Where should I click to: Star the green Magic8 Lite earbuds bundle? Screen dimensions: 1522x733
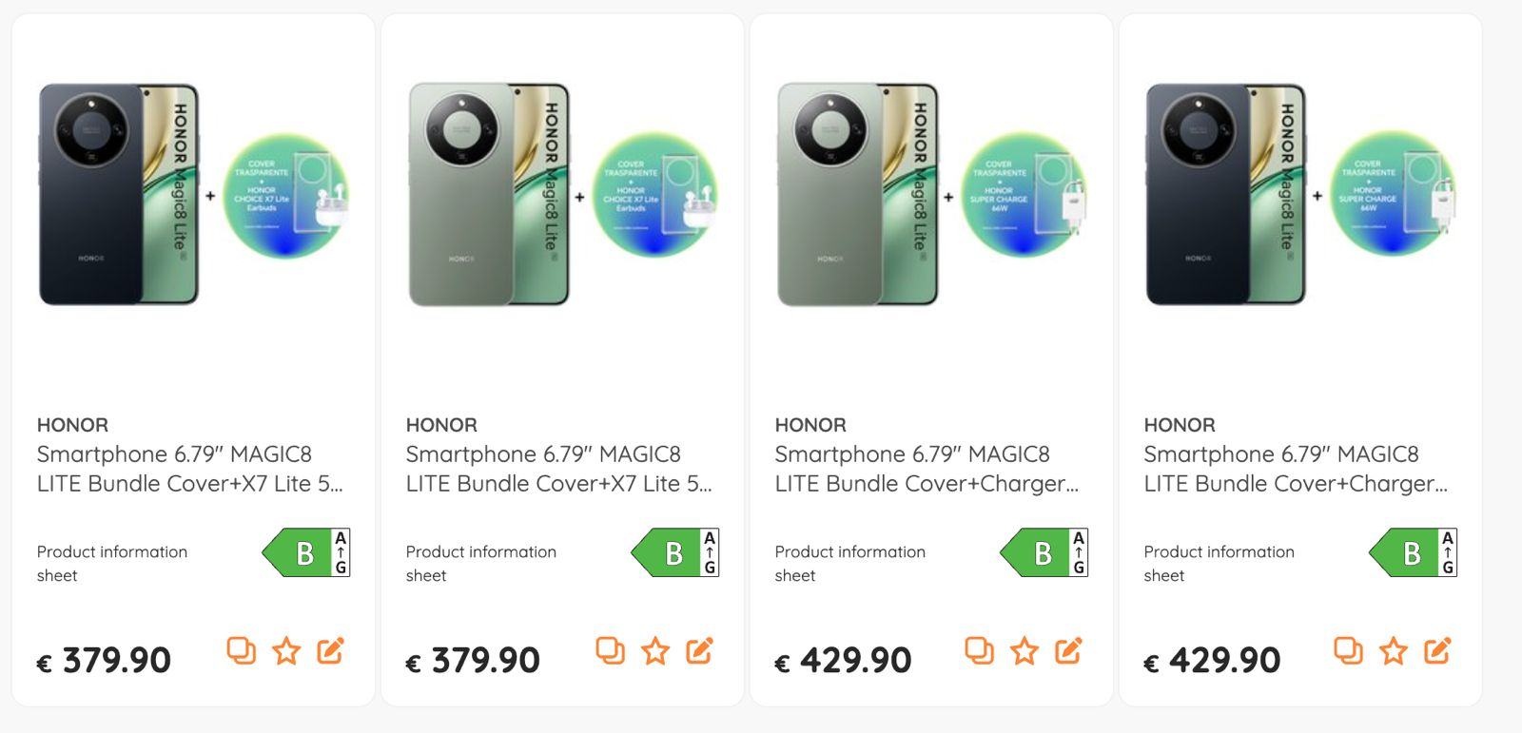tap(655, 651)
